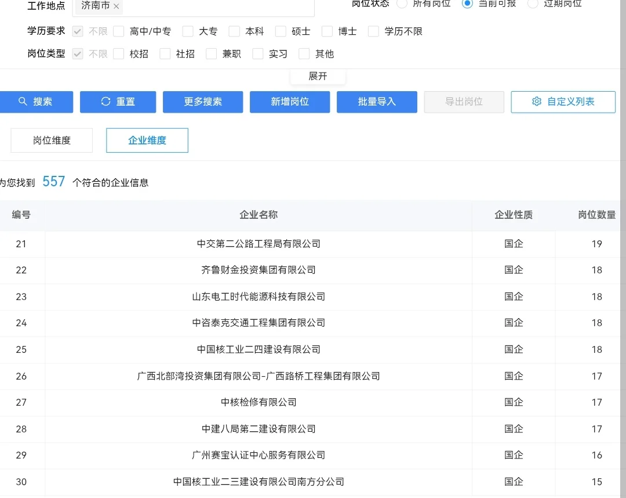
Task: Check the 其他 job type checkbox
Action: pyautogui.click(x=304, y=53)
